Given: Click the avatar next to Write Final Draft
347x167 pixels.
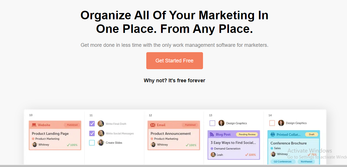Looking at the screenshot, I should point(101,124).
